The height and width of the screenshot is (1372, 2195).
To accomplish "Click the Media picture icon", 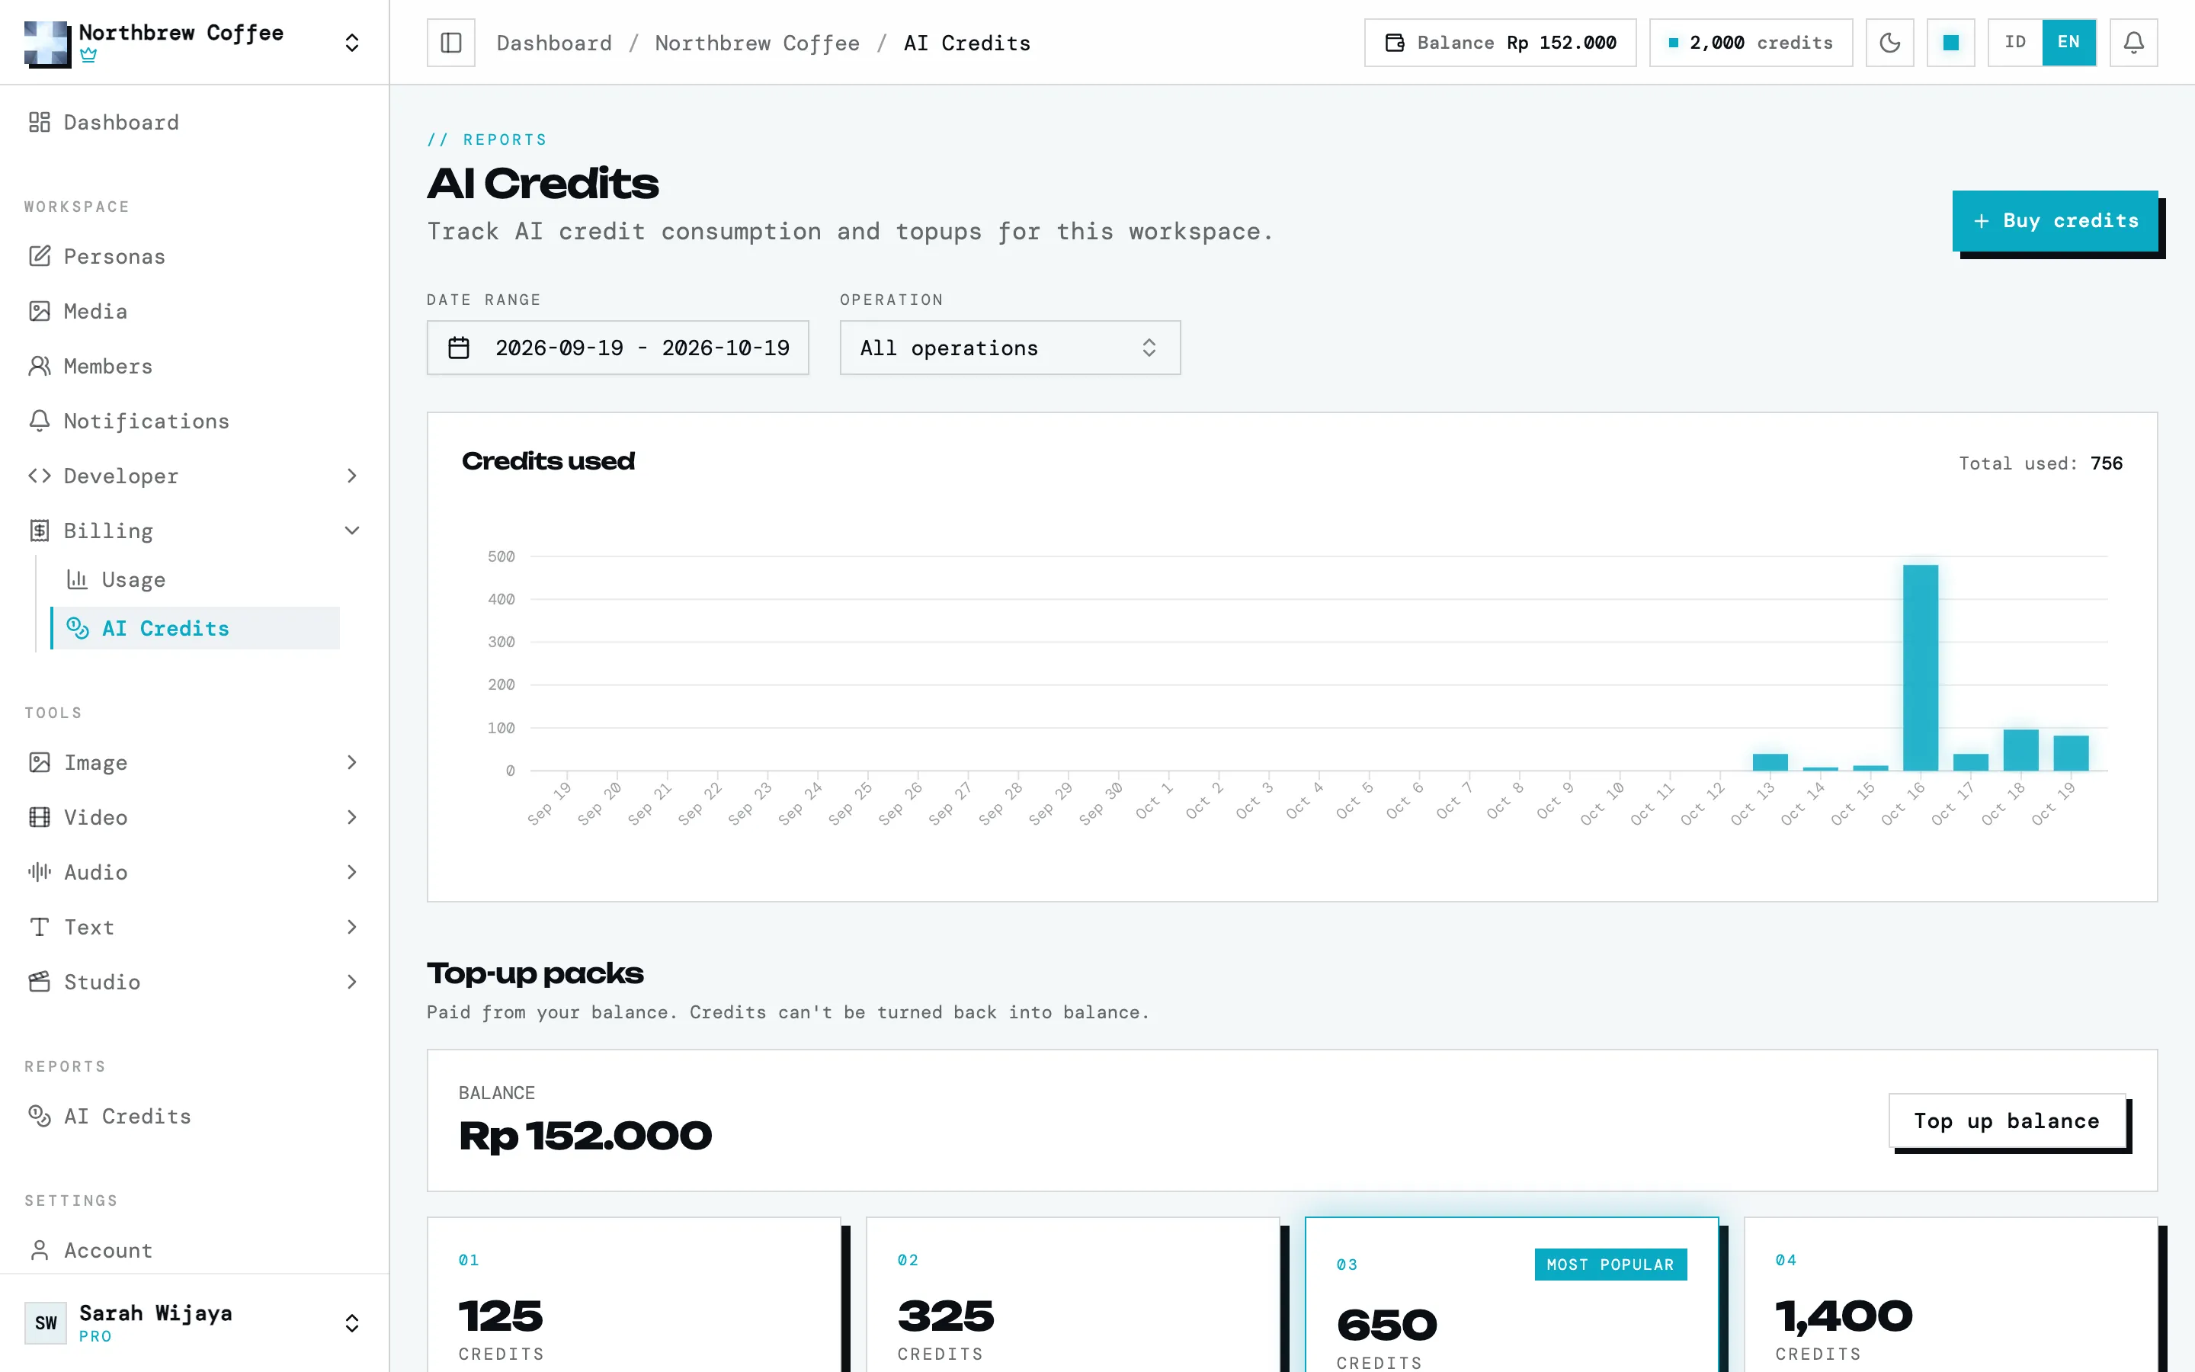I will point(39,311).
